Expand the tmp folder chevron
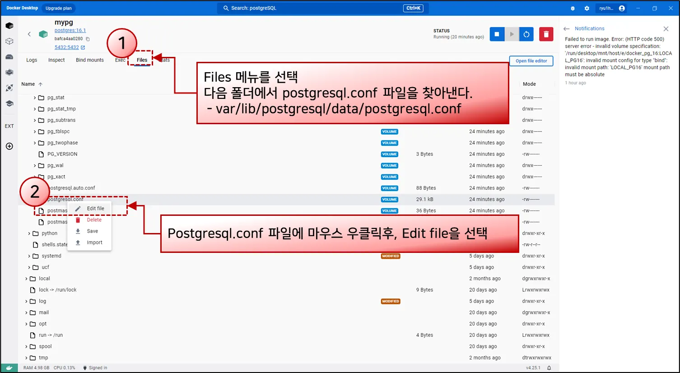680x373 pixels. coord(26,358)
